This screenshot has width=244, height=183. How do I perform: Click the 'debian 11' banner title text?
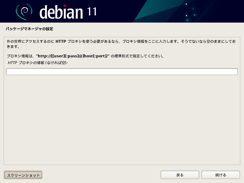(x=68, y=12)
